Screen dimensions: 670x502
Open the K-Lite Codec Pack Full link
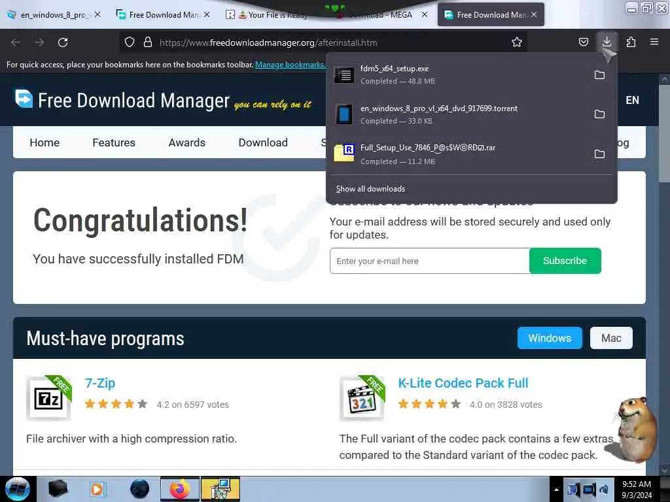463,383
